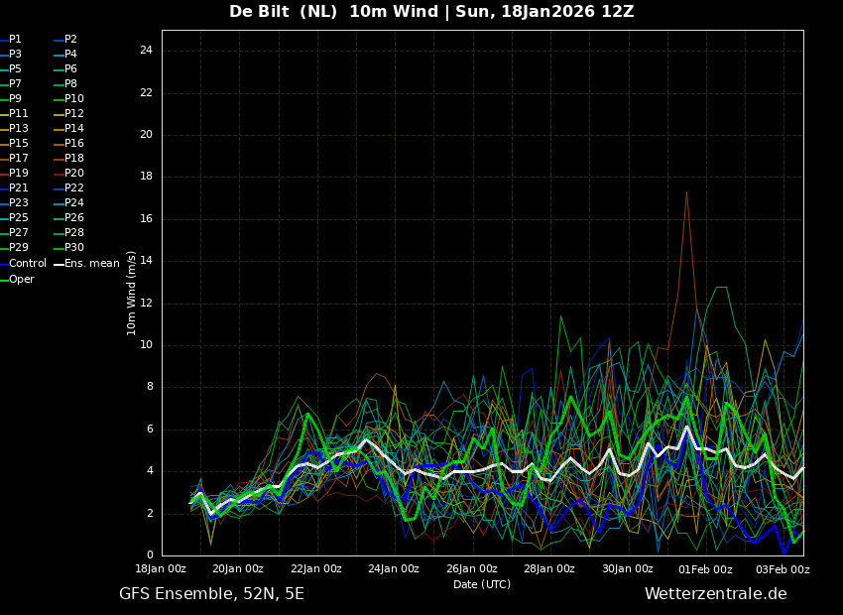843x615 pixels.
Task: Select the P10 legend label
Action: (73, 99)
